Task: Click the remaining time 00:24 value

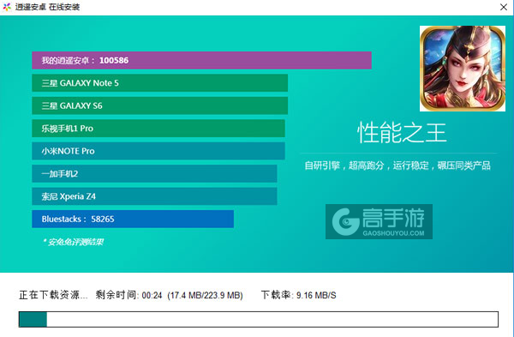Action: [x=152, y=296]
